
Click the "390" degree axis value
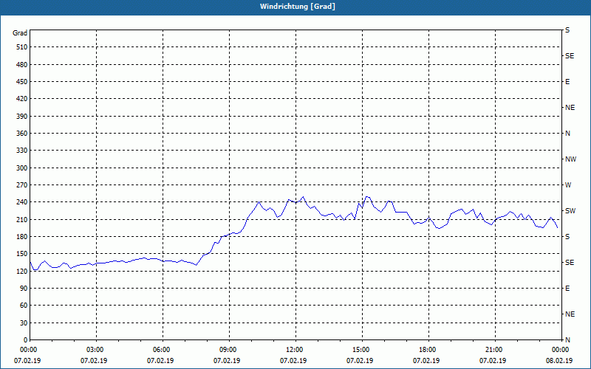(x=22, y=117)
